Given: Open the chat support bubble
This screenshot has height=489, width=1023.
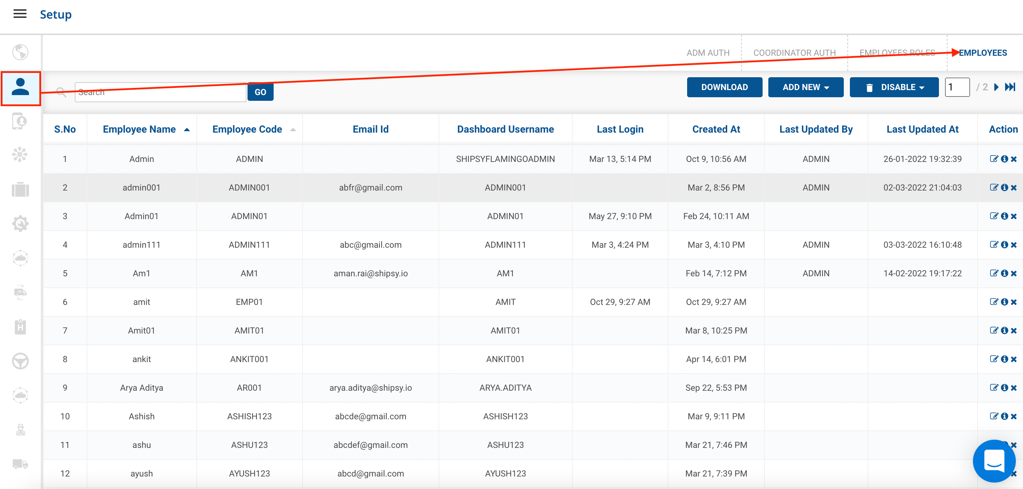Looking at the screenshot, I should [994, 461].
